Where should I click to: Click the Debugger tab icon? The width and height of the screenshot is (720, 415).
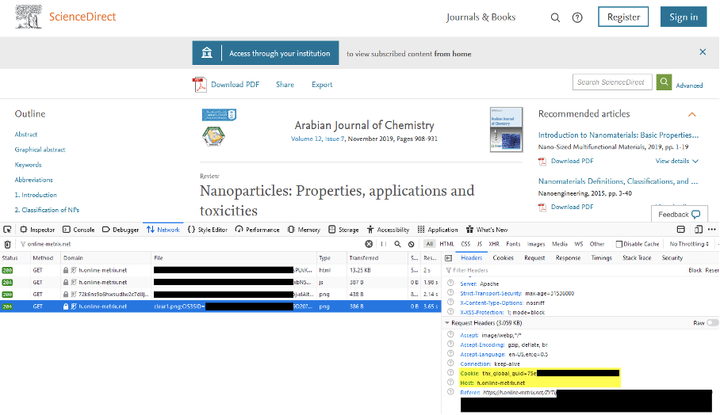(106, 230)
